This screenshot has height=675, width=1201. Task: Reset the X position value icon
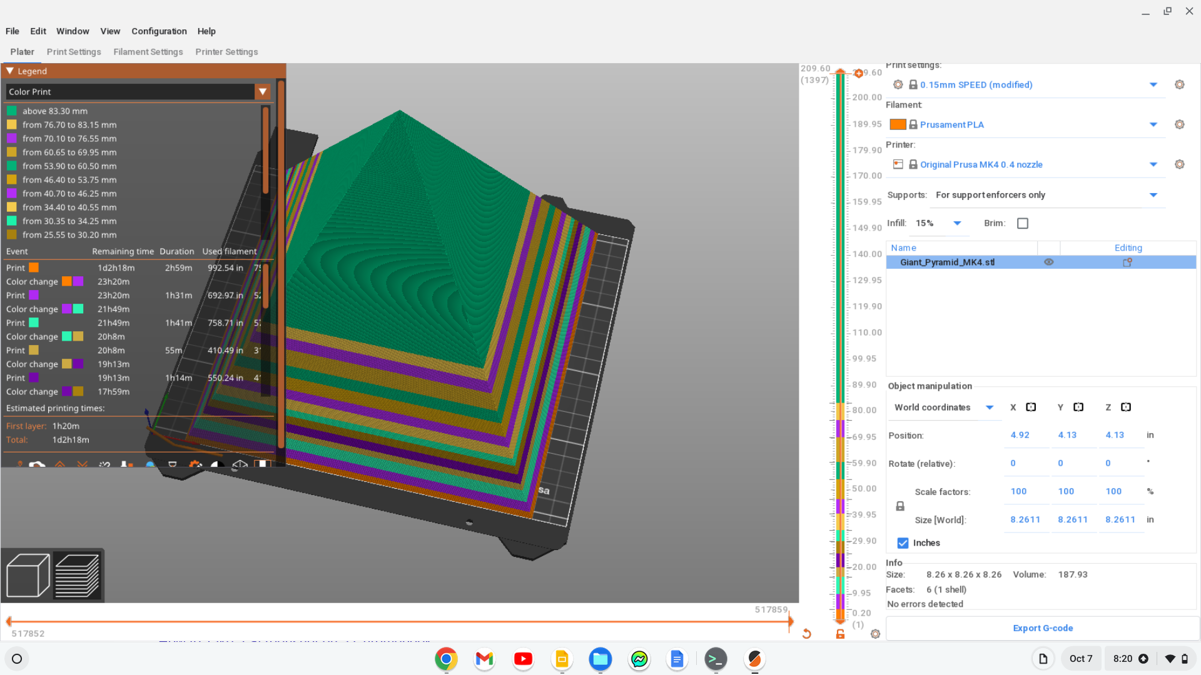(1031, 407)
